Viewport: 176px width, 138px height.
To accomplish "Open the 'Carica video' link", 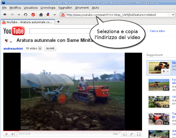I will pos(157,31).
